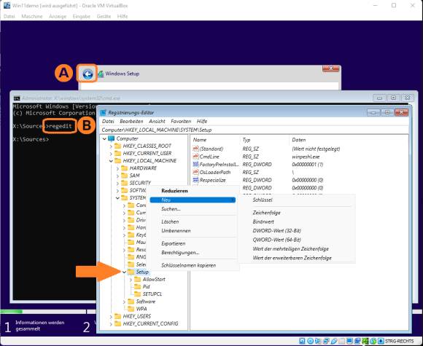Click the OsLoaderPath value icon
Image resolution: width=423 pixels, height=346 pixels.
pyautogui.click(x=195, y=172)
